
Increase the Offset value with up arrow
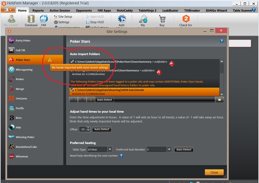click(x=88, y=128)
